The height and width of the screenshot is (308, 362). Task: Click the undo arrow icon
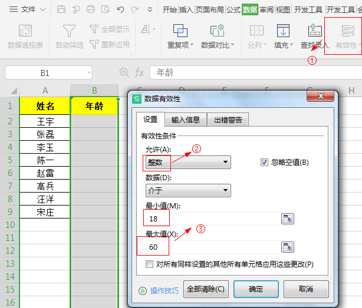point(120,9)
